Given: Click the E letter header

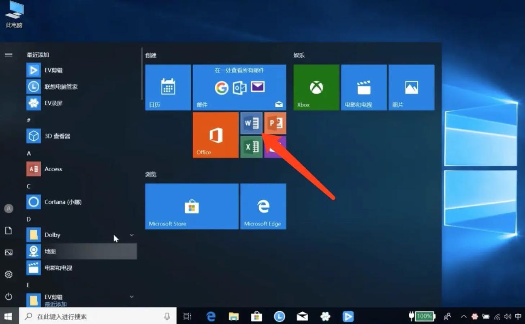Looking at the screenshot, I should 28,285.
